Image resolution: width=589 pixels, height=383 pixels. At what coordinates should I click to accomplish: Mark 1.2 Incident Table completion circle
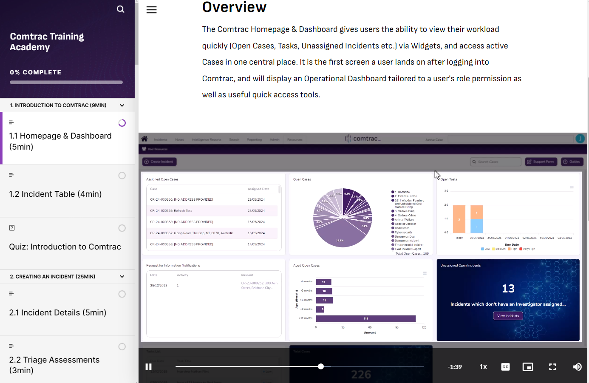click(122, 176)
